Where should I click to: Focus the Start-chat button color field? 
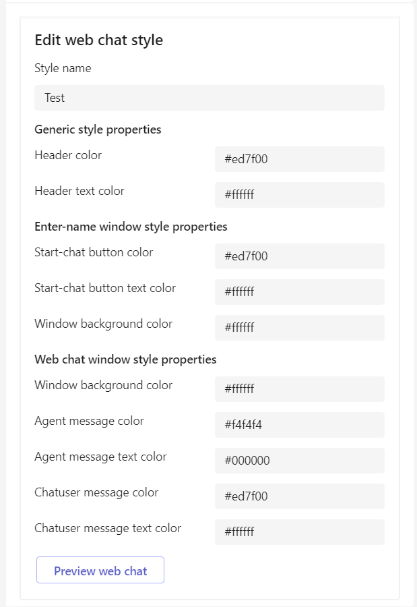299,256
